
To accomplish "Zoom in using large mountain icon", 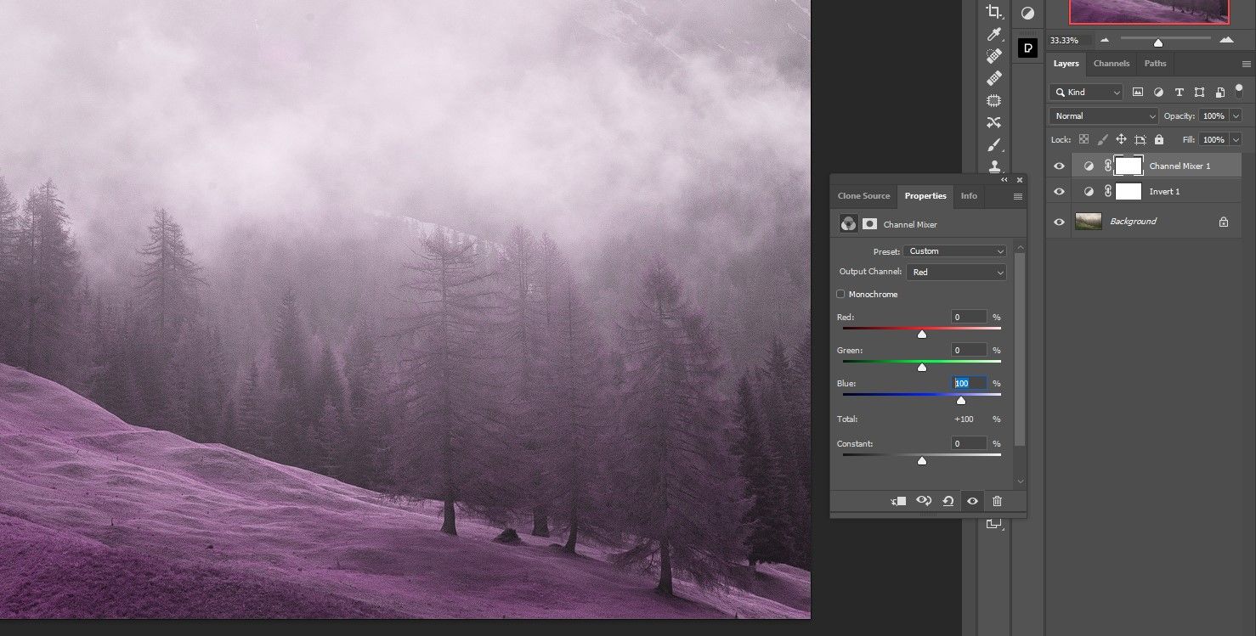I will [x=1226, y=40].
